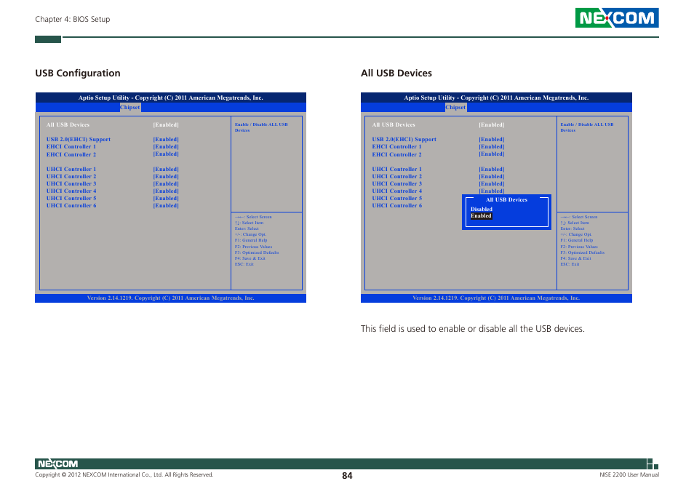
Task: Click Aptio Setup Utility title in USB Configuration screenshot
Action: point(171,98)
